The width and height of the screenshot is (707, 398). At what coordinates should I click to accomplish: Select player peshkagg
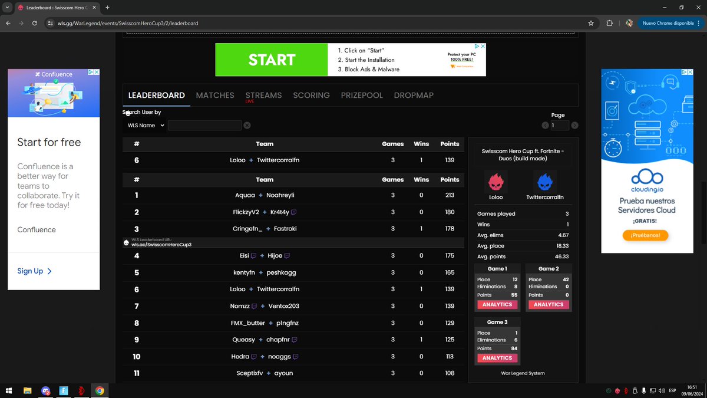coord(281,272)
